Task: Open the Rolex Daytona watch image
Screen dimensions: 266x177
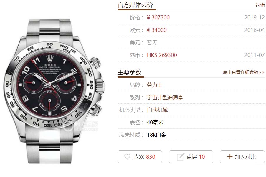Action: [x=54, y=91]
